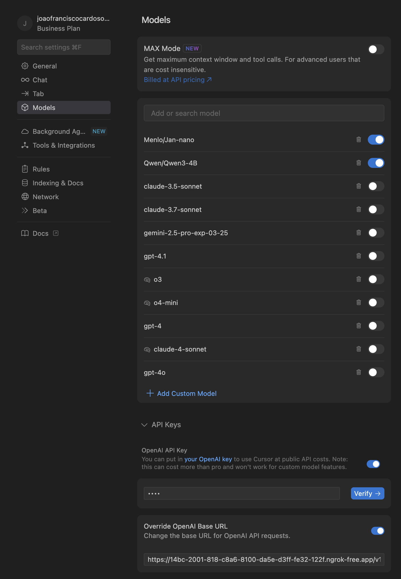Click the brain icon beside o3
This screenshot has height=579, width=401.
[147, 280]
